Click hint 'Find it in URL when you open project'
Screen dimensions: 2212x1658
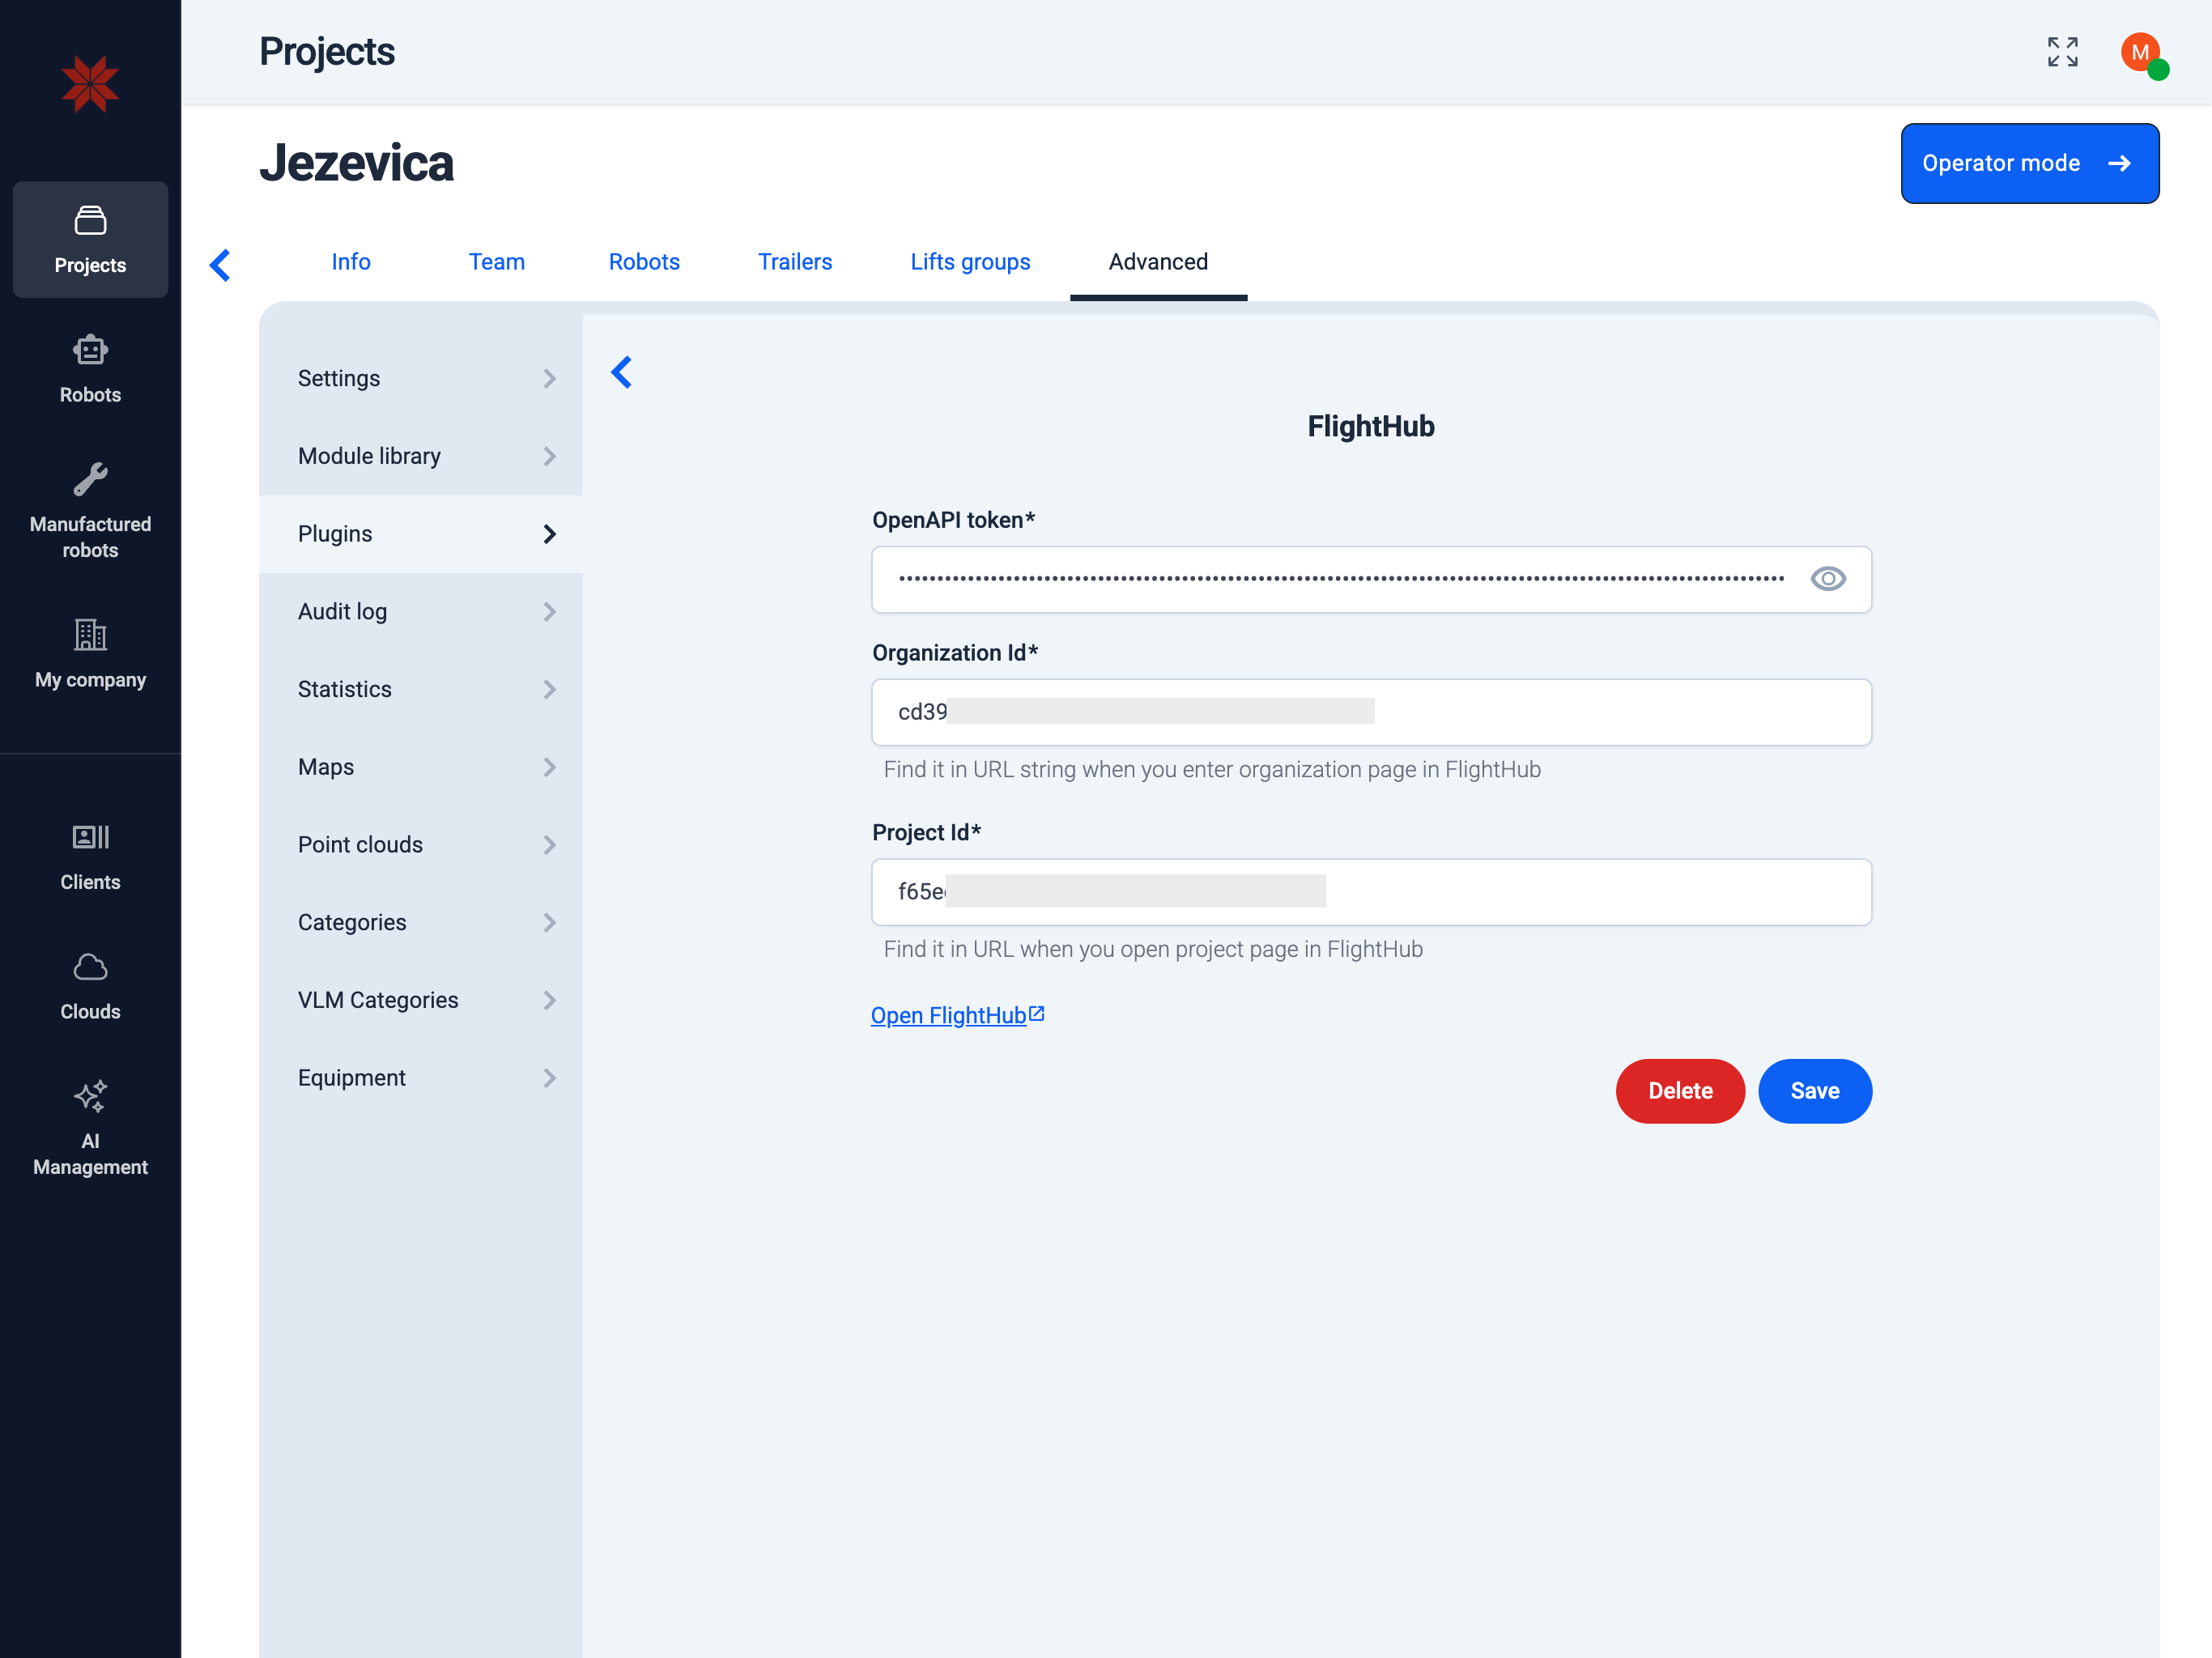pos(1153,950)
